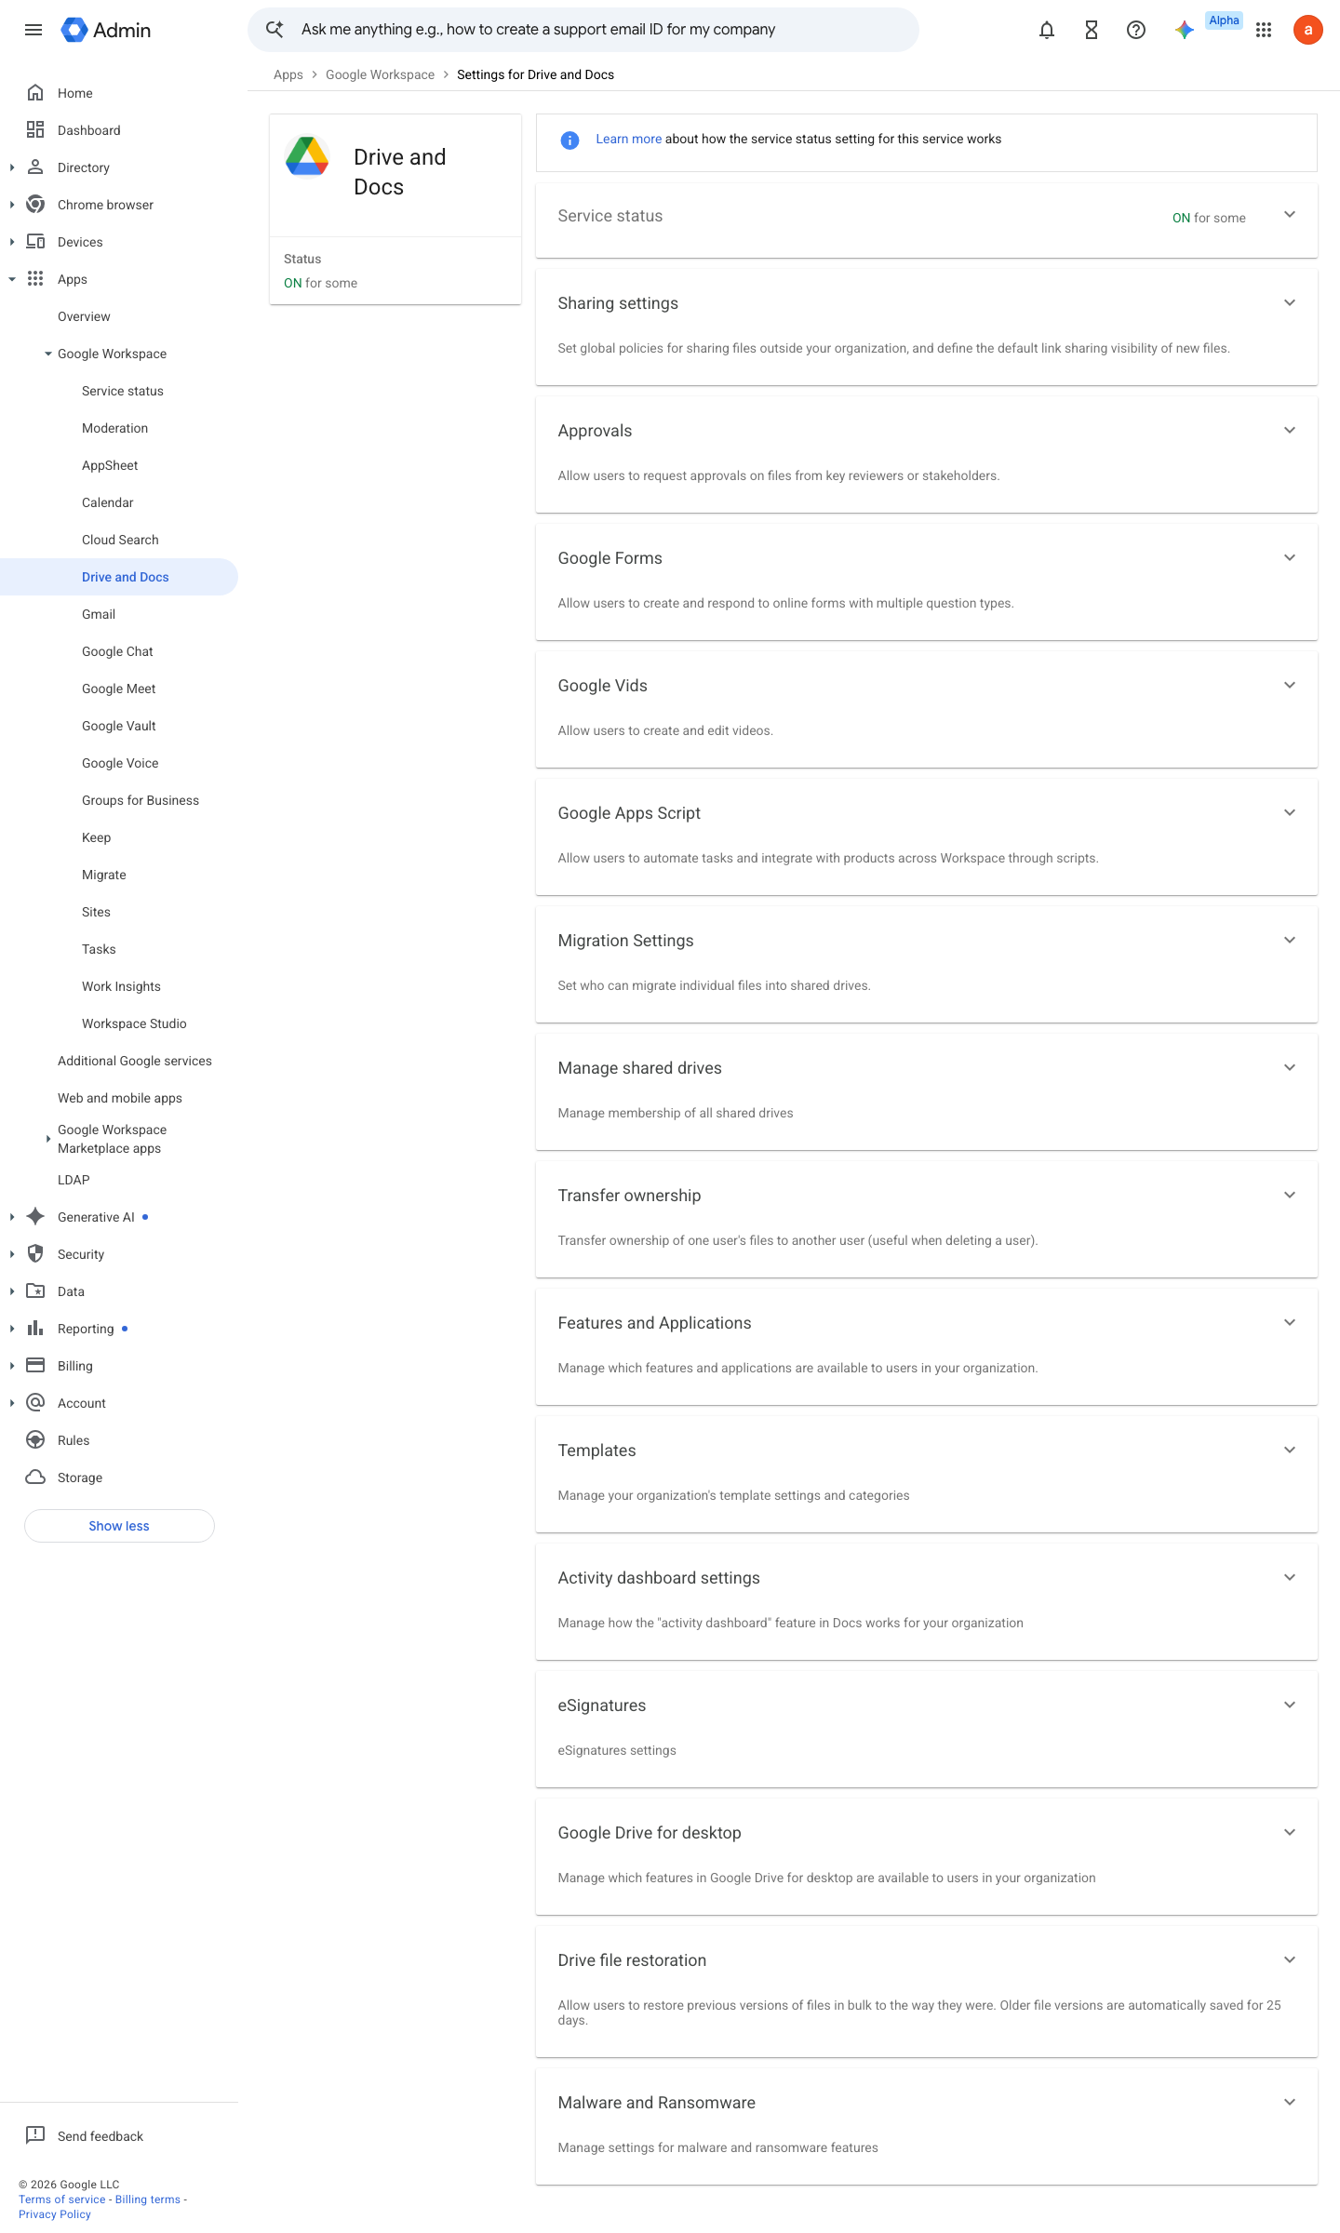This screenshot has height=2233, width=1340.
Task: Click the Data folder icon
Action: coord(35,1291)
